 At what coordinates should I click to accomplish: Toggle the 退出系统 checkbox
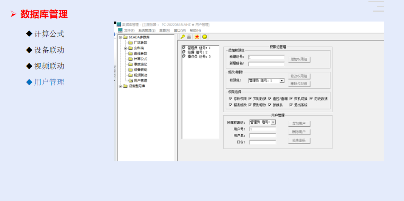click(x=291, y=105)
